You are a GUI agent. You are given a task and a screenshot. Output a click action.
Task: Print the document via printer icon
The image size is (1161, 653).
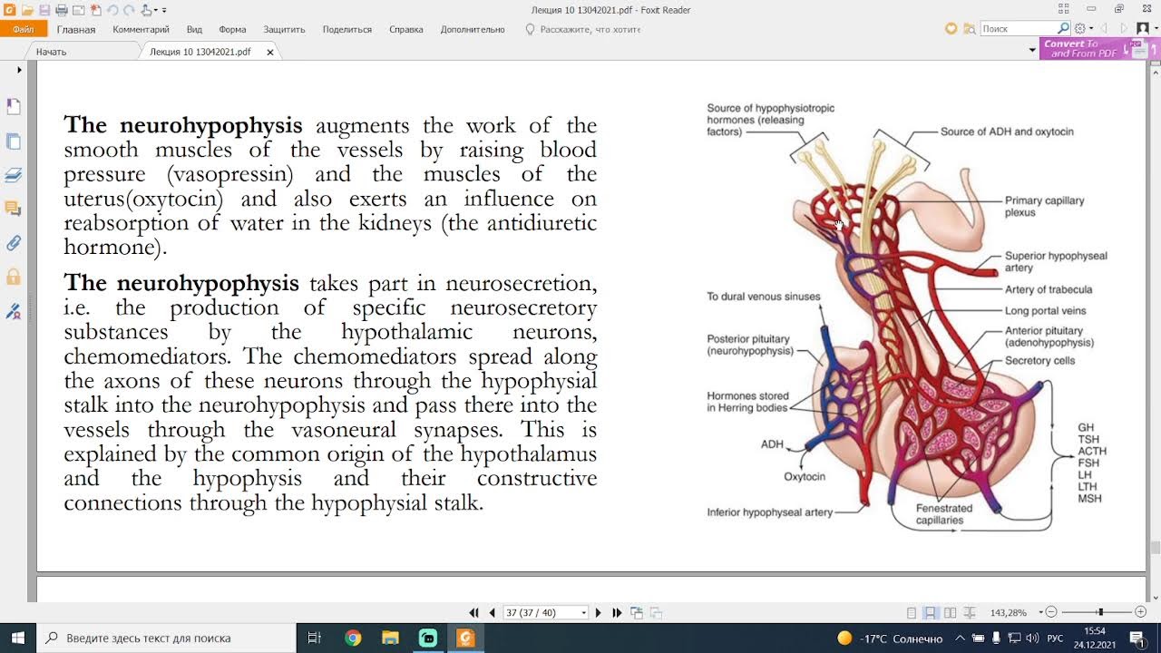62,10
